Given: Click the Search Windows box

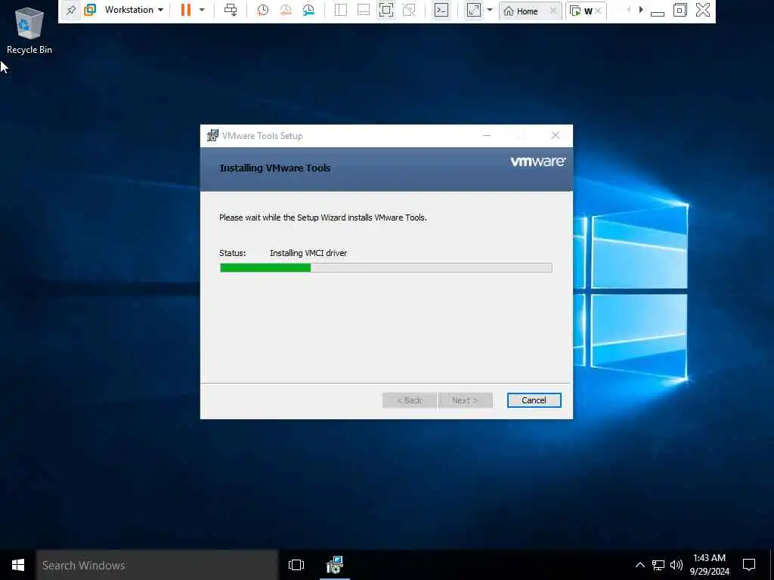Looking at the screenshot, I should 157,565.
